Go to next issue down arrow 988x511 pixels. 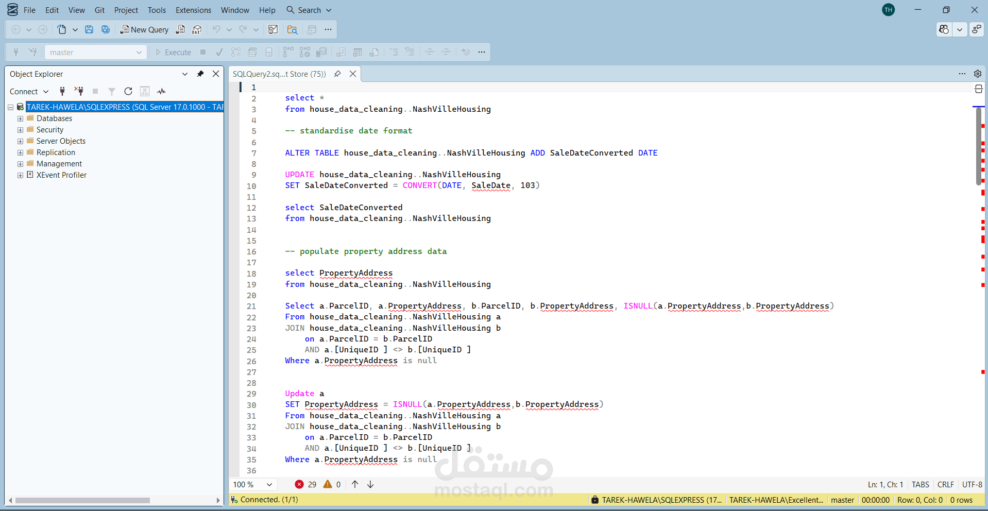370,484
